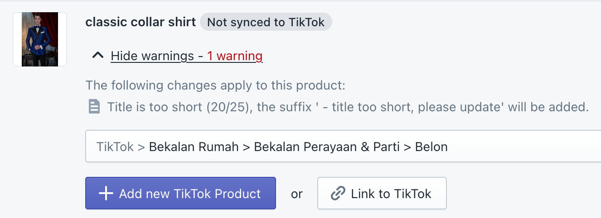Click the gray 'TikTok >' category prefix
Image resolution: width=601 pixels, height=218 pixels.
[121, 147]
